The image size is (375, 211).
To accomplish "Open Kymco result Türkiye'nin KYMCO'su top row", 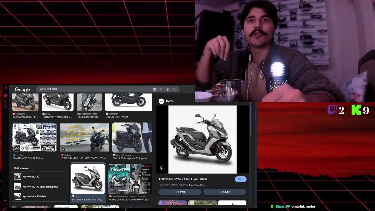I will (x=57, y=106).
